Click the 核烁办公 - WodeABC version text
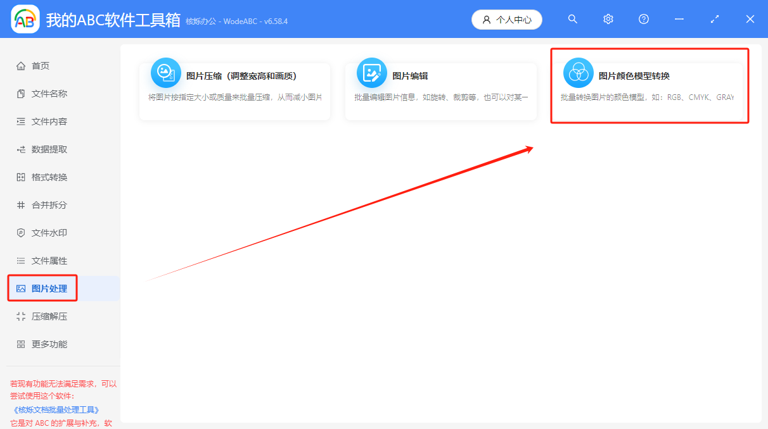The width and height of the screenshot is (768, 429). click(237, 22)
